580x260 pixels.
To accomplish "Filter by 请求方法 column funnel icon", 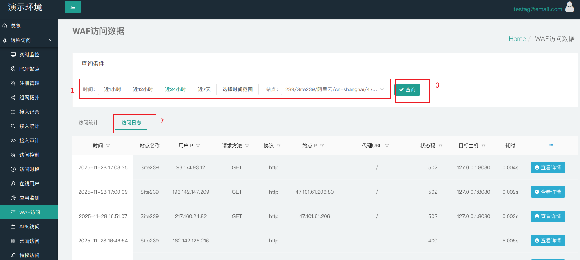I will tap(247, 146).
